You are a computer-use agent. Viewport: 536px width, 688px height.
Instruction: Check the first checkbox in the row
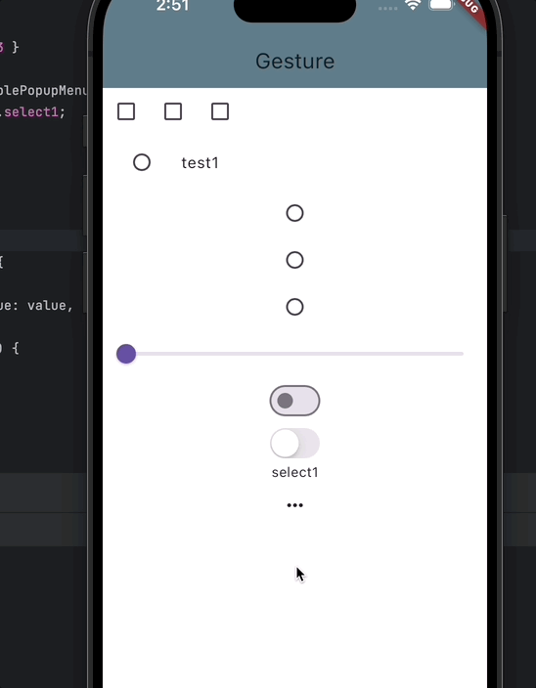tap(126, 111)
